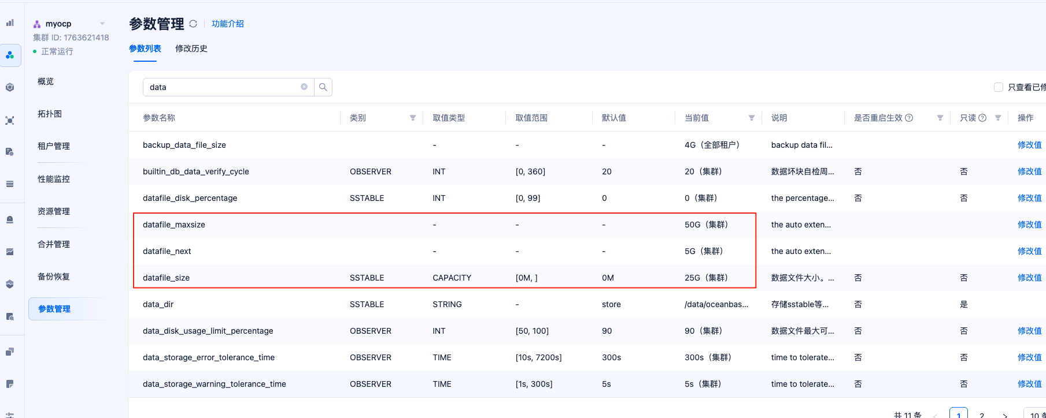The height and width of the screenshot is (418, 1046).
Task: Open filter for 类别 column
Action: tap(413, 118)
